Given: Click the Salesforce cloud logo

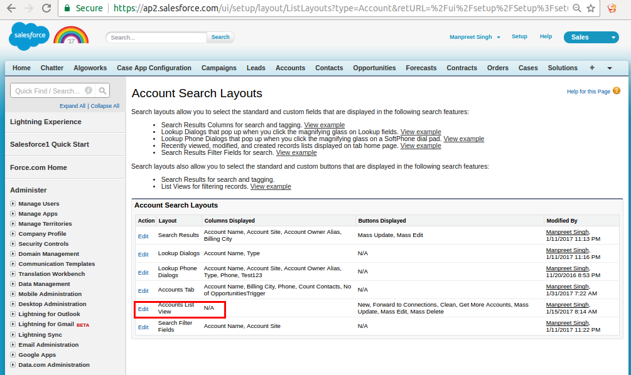Looking at the screenshot, I should pyautogui.click(x=29, y=36).
